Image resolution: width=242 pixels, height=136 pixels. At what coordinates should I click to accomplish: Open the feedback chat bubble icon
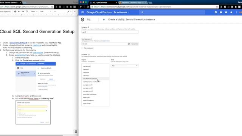point(221,12)
